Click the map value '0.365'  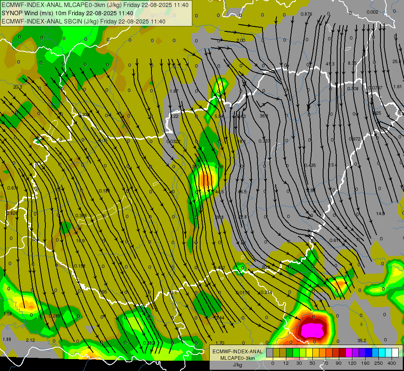click(81, 216)
